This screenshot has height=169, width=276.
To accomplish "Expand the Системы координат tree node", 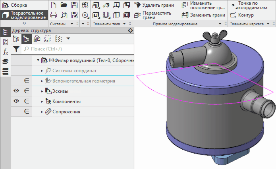I will (x=42, y=71).
